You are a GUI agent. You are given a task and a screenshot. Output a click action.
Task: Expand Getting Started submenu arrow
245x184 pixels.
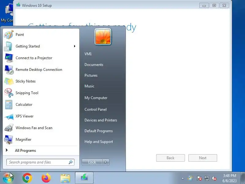click(75, 46)
